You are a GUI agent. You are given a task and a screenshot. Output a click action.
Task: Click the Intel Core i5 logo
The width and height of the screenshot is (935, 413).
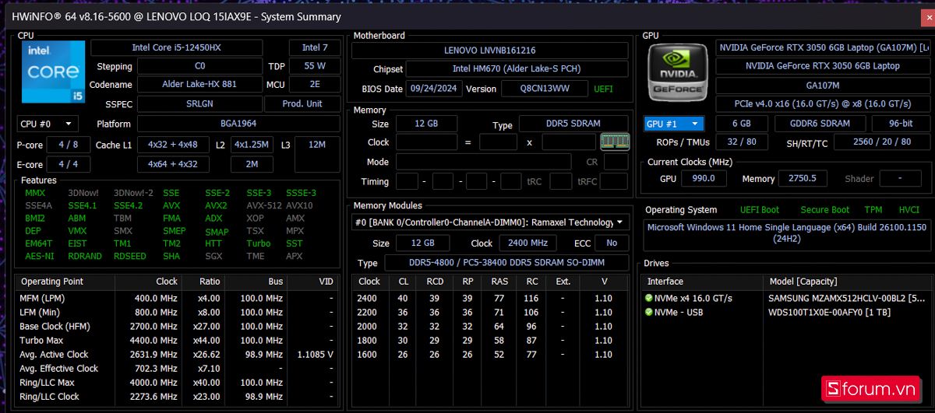click(x=53, y=72)
